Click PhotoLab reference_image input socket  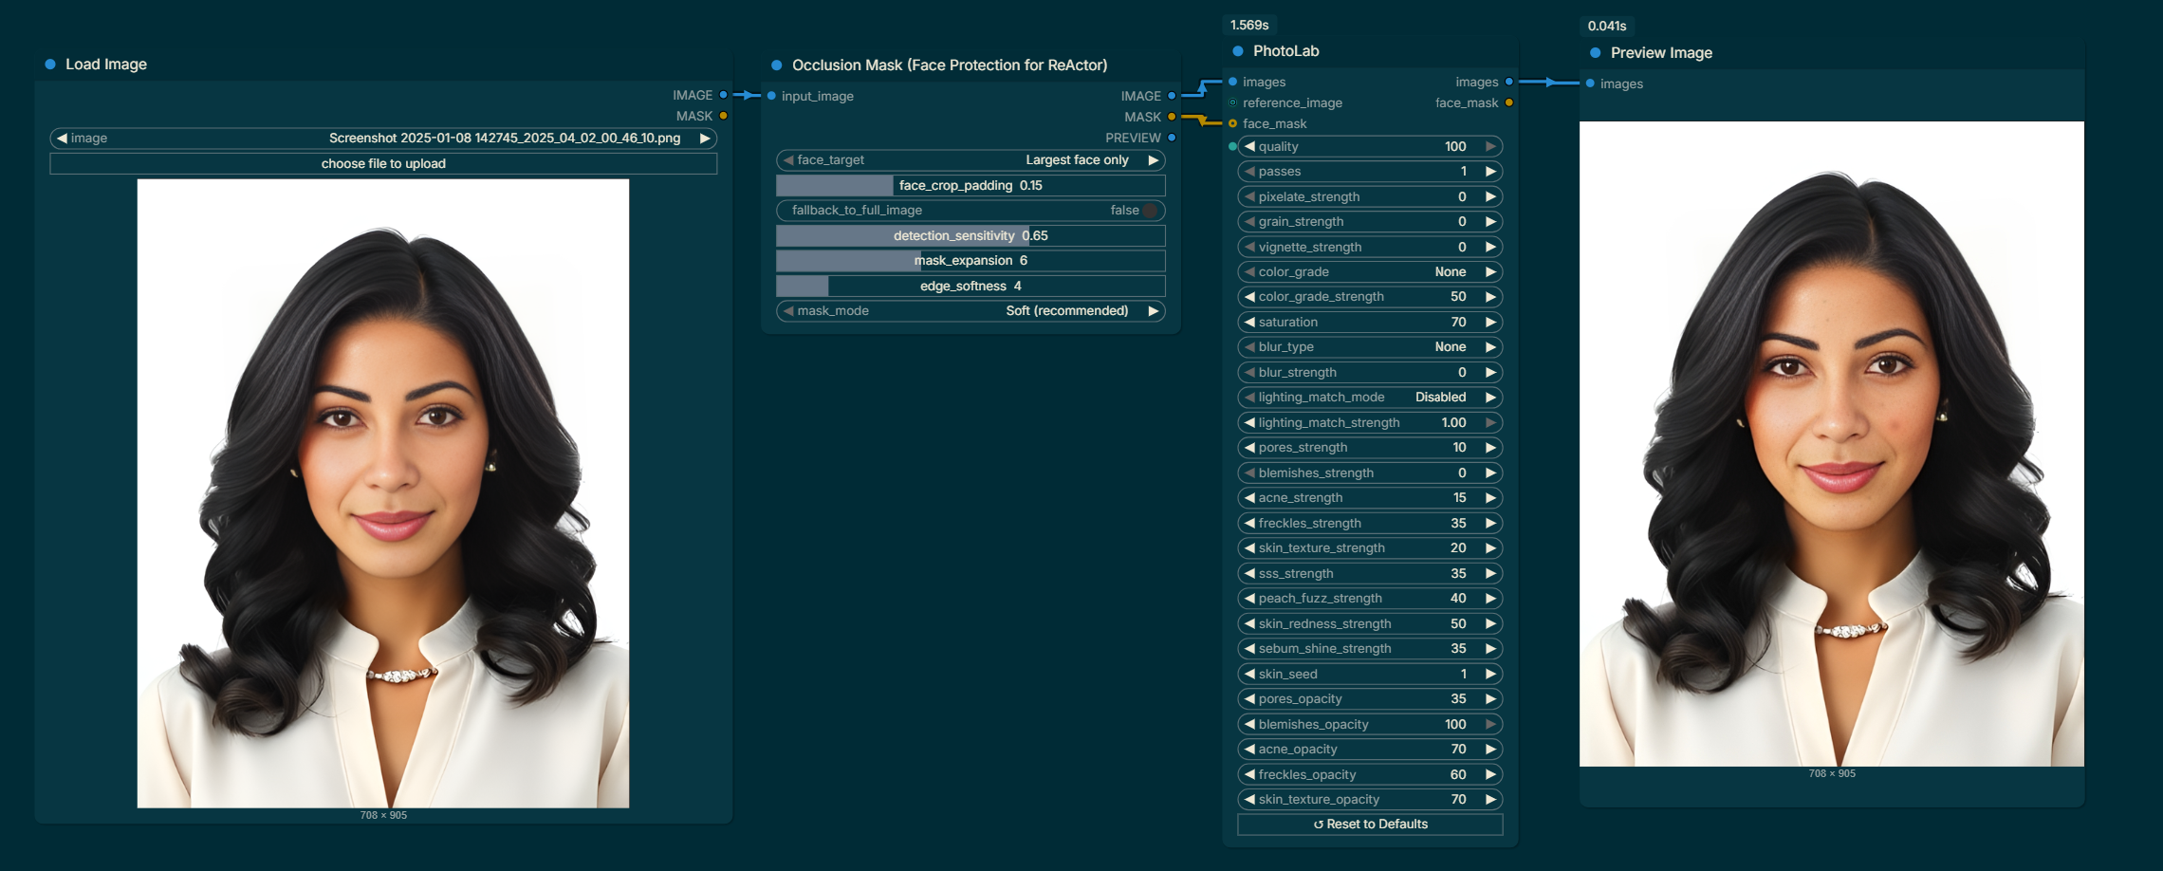[1232, 102]
